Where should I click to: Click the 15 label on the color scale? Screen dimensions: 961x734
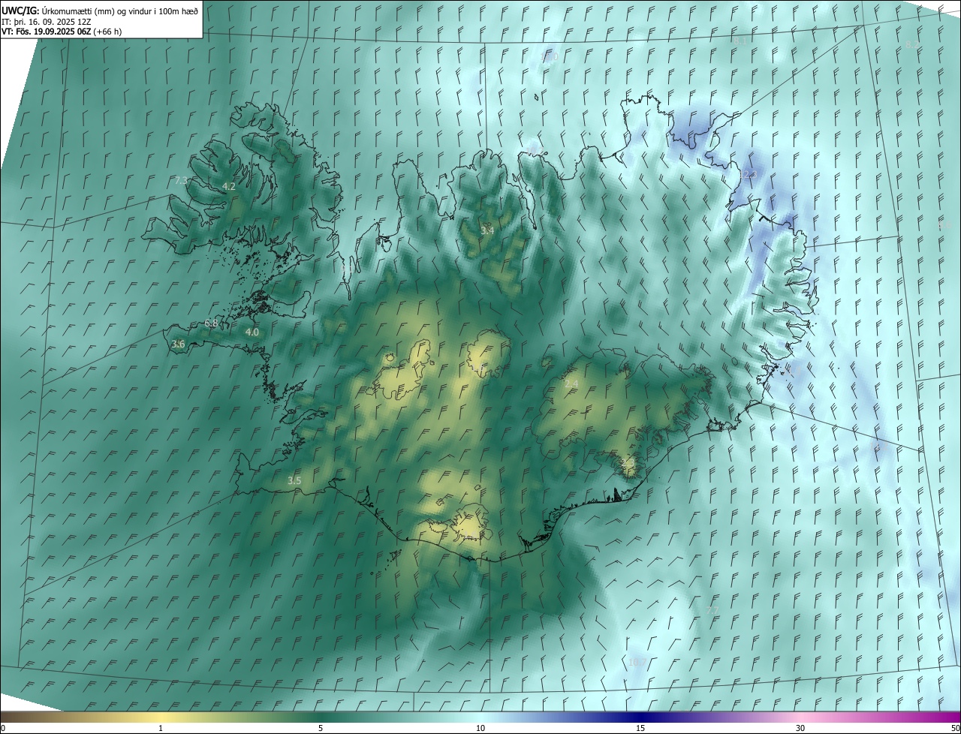click(640, 728)
